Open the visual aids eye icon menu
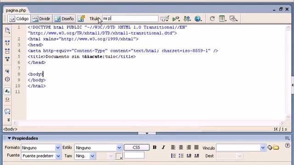 pyautogui.click(x=233, y=18)
